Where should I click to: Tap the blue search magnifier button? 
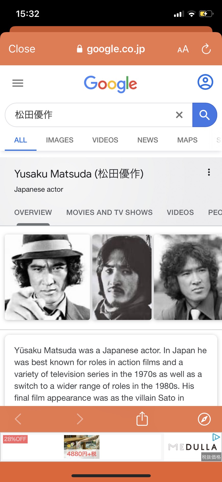(205, 115)
